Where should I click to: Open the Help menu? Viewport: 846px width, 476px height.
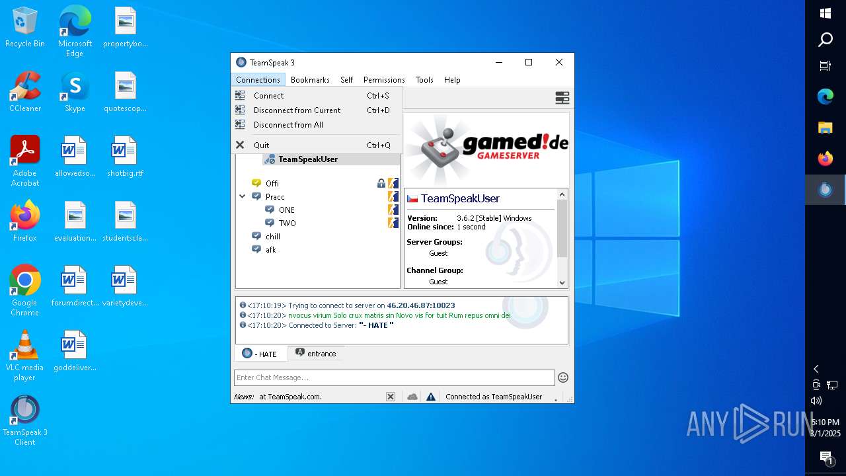click(x=452, y=79)
